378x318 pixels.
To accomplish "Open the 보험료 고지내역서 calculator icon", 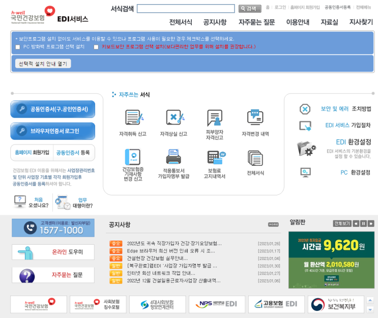I will pos(216,157).
